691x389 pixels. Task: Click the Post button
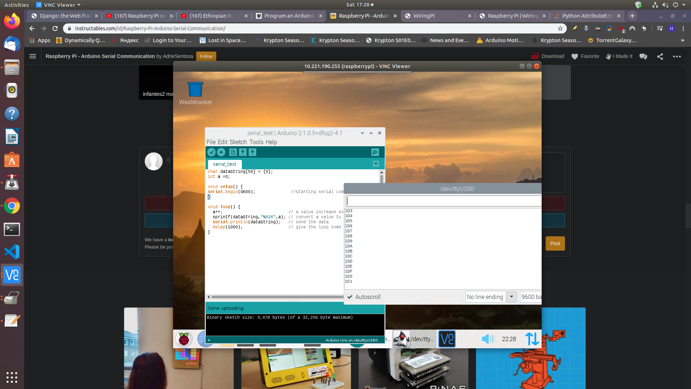click(x=555, y=243)
